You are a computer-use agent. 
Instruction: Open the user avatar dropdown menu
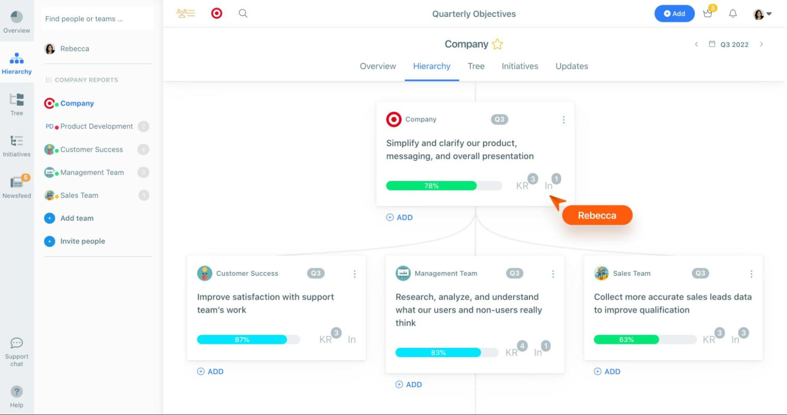[762, 14]
